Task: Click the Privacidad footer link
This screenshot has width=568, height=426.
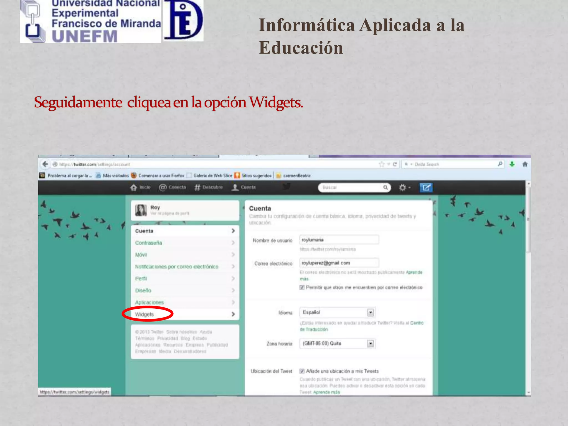Action: tap(168, 338)
